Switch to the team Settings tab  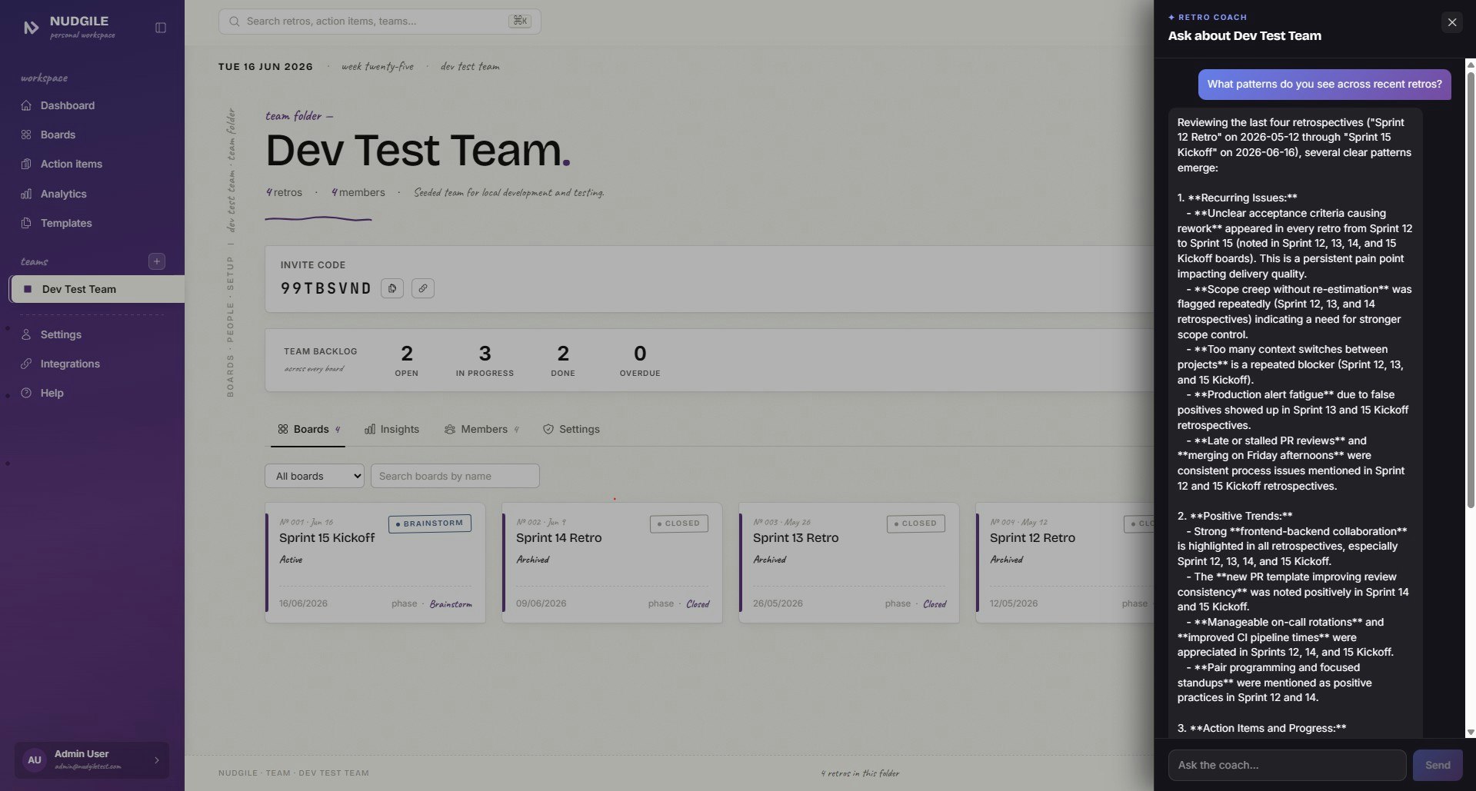pos(571,429)
